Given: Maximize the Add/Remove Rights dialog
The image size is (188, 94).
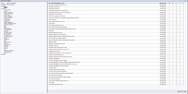Looking at the screenshot, I should click(x=185, y=1).
